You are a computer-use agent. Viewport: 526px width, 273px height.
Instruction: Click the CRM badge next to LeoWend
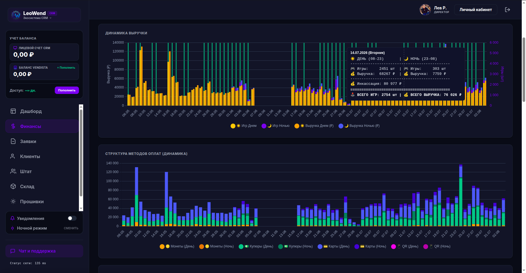pyautogui.click(x=52, y=13)
